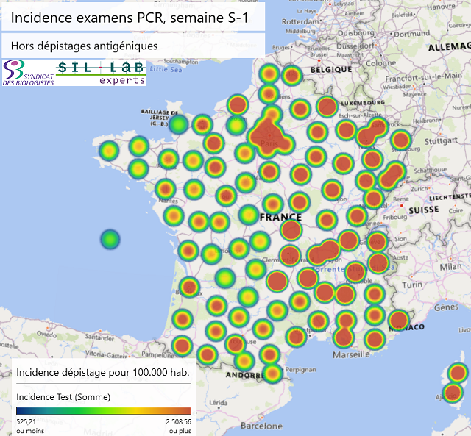
Task: Click the incidence color gradient legend bar
Action: (103, 411)
